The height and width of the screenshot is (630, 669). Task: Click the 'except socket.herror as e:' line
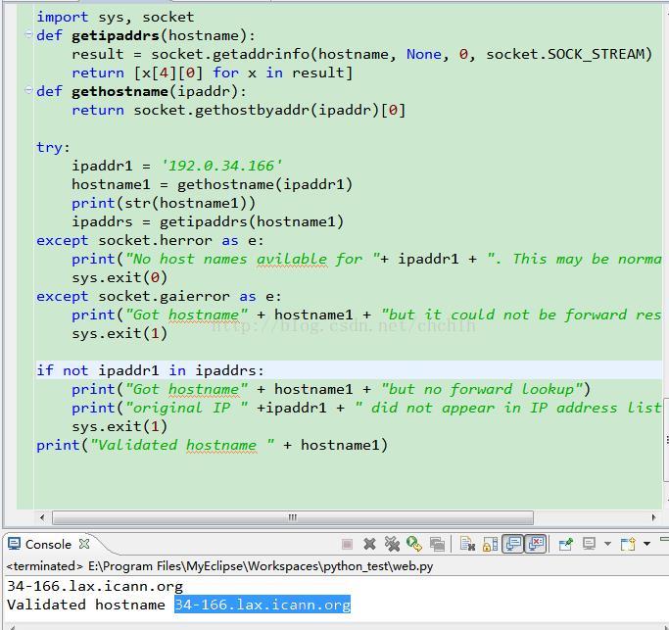150,240
